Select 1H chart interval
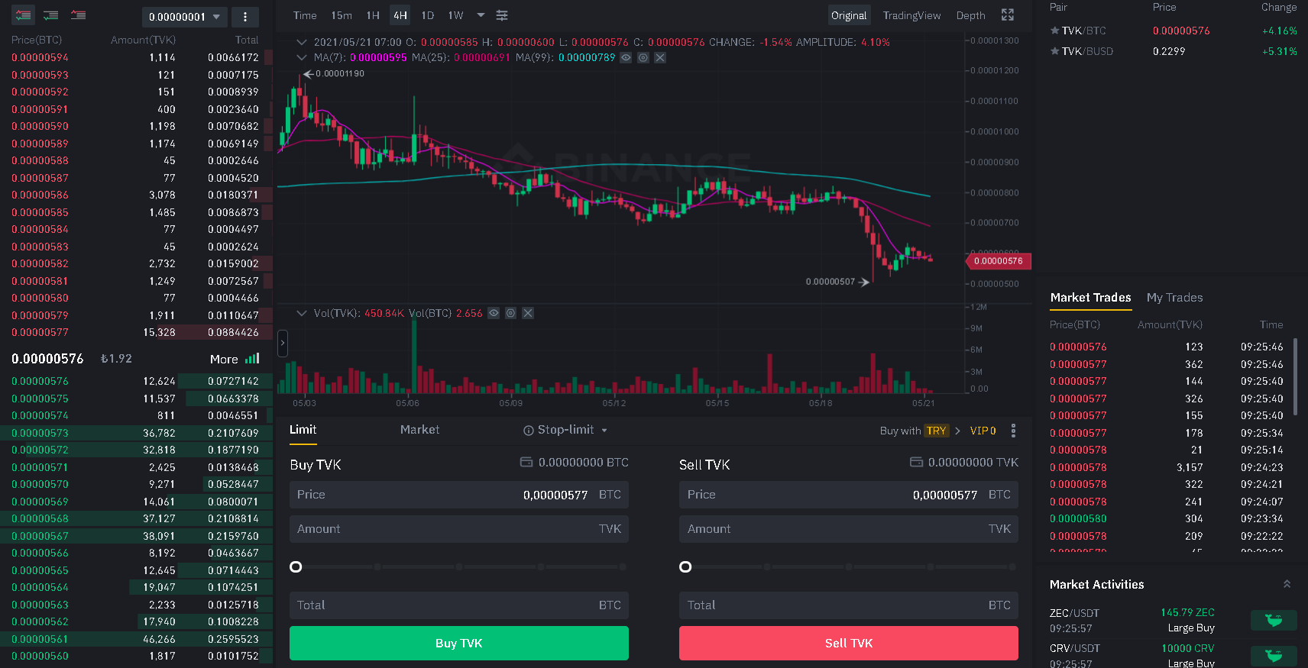Image resolution: width=1308 pixels, height=668 pixels. (373, 15)
